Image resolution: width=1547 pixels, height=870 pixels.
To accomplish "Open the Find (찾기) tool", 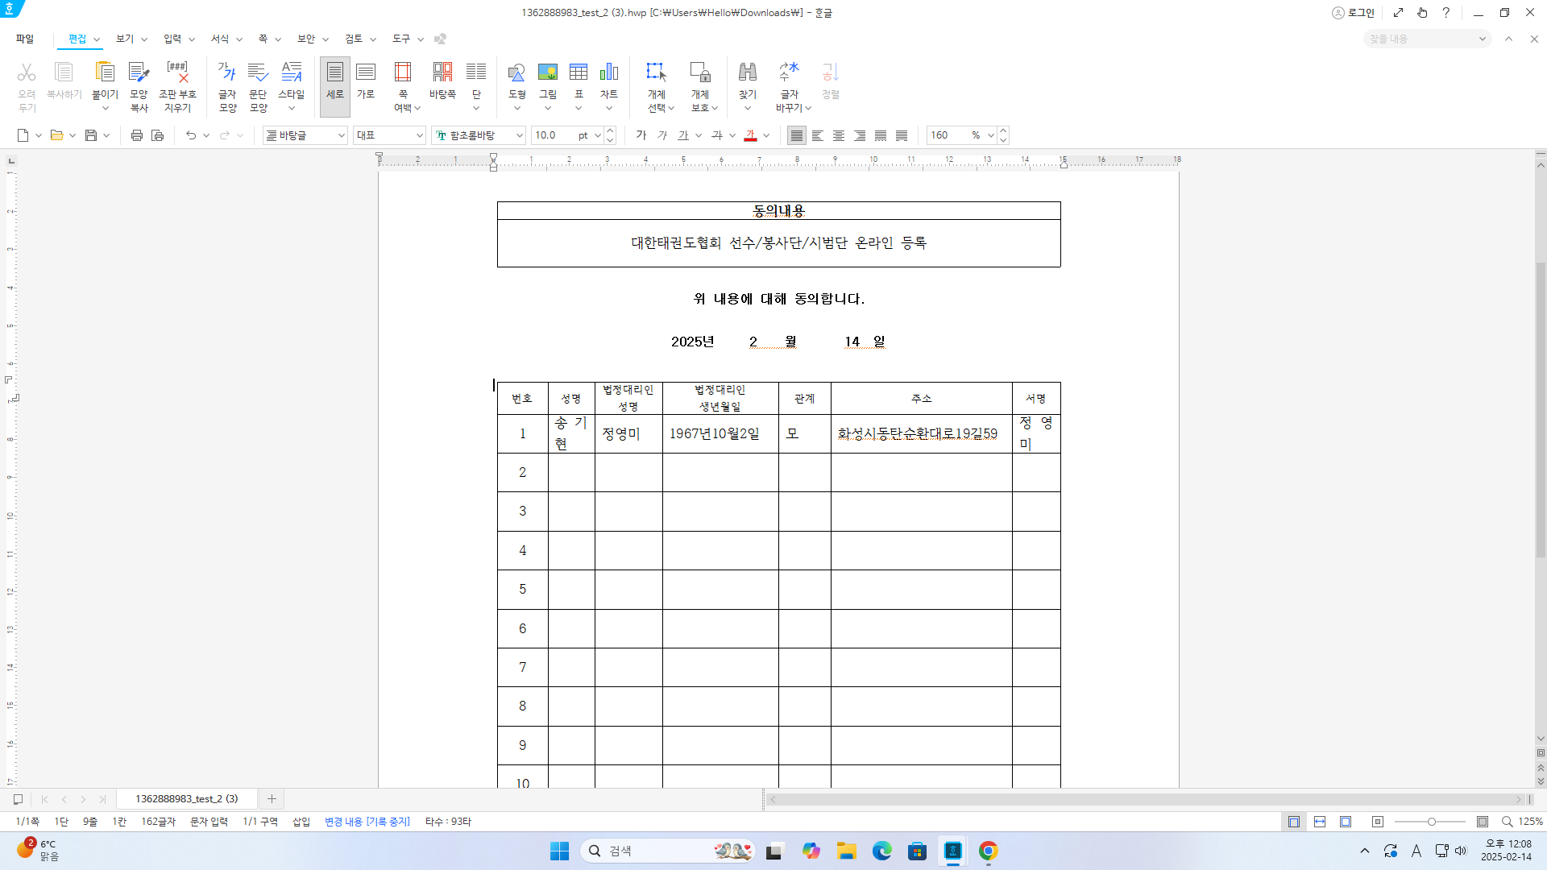I will click(x=748, y=72).
